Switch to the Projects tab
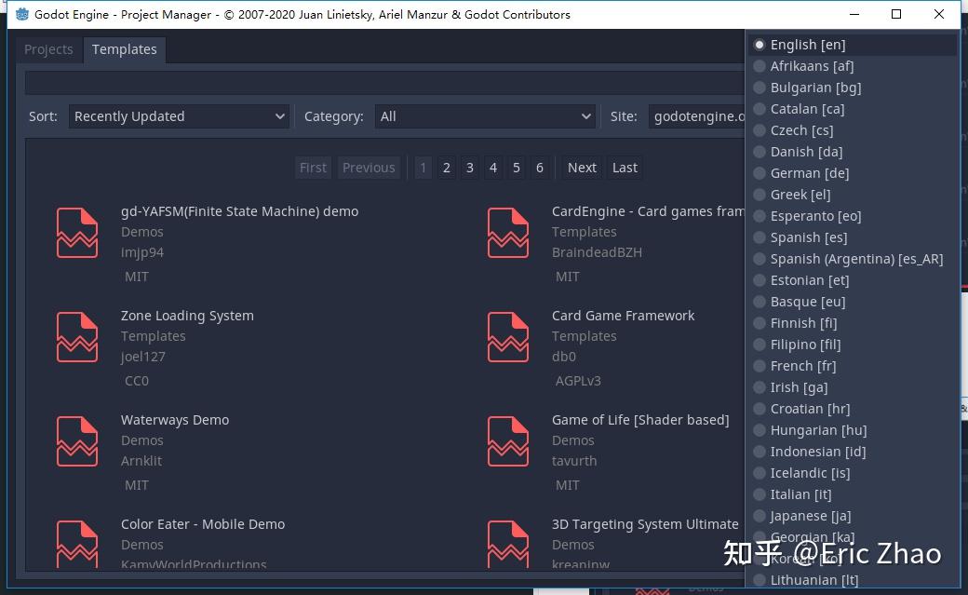This screenshot has height=595, width=968. pos(48,49)
